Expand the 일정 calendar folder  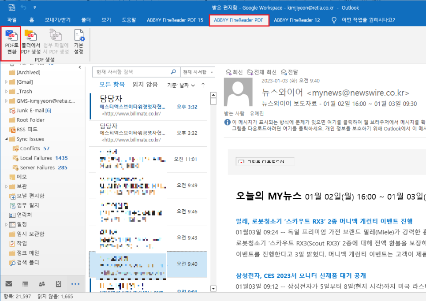click(6, 224)
